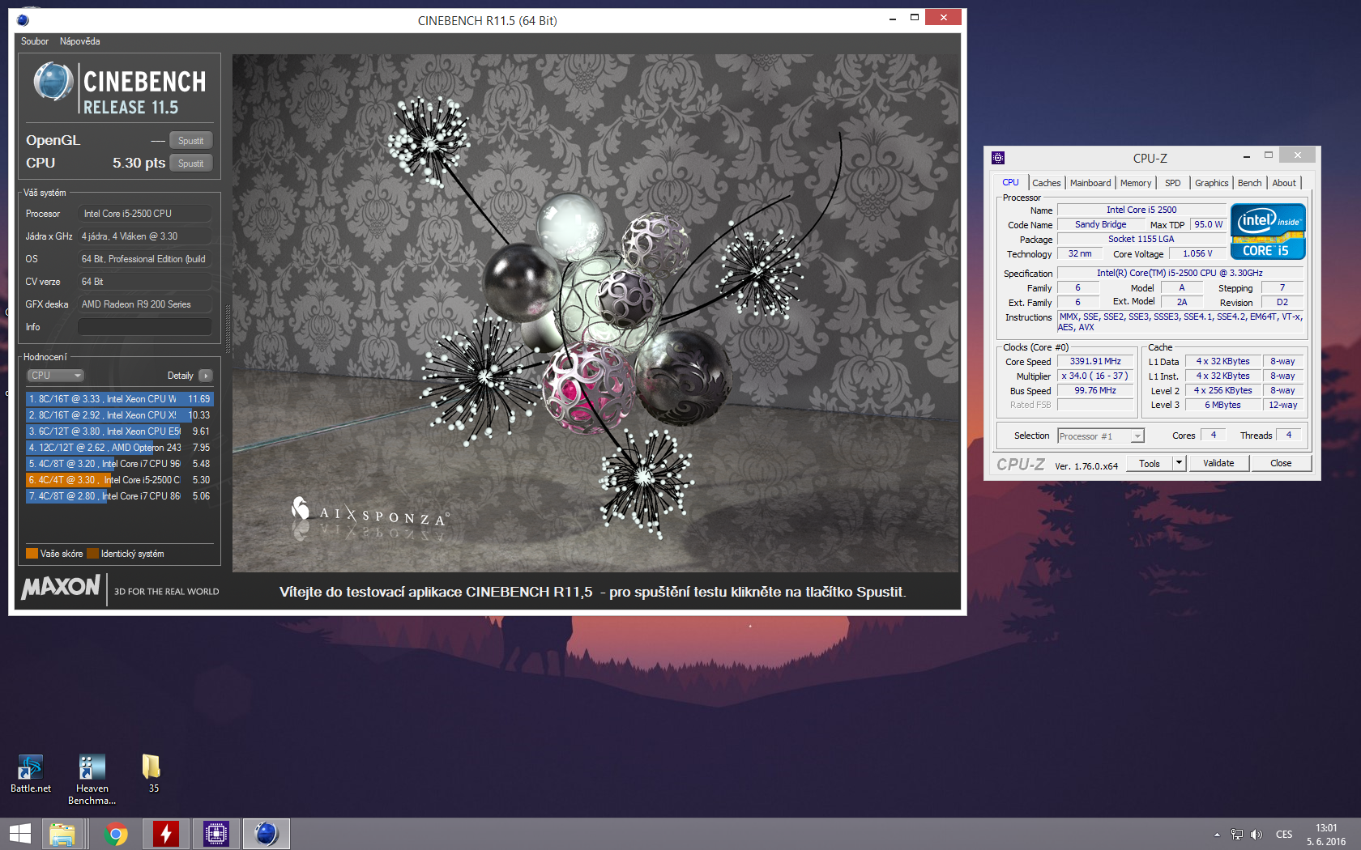1361x850 pixels.
Task: Click the Intel Core i5 logo in CPU-Z
Action: (1268, 232)
